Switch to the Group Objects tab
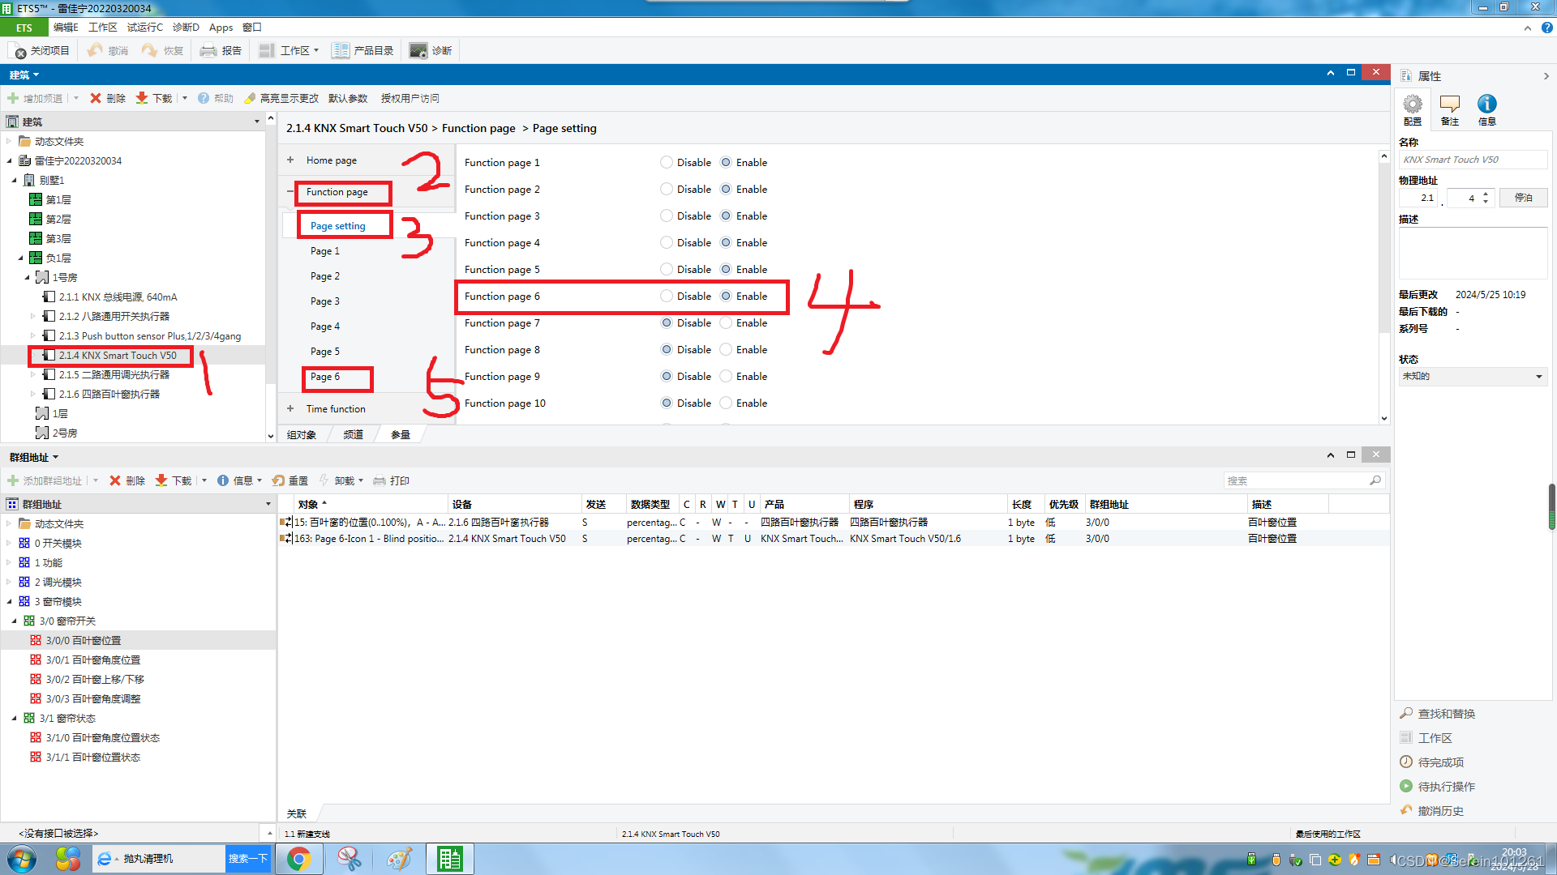This screenshot has height=875, width=1557. pos(302,435)
